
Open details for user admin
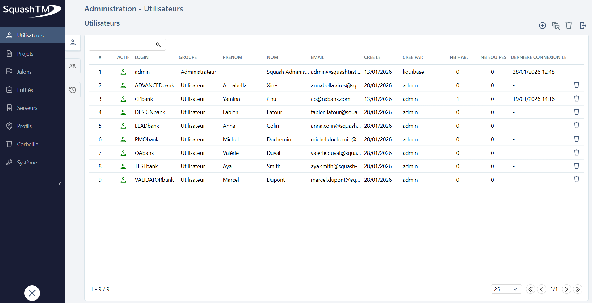142,72
